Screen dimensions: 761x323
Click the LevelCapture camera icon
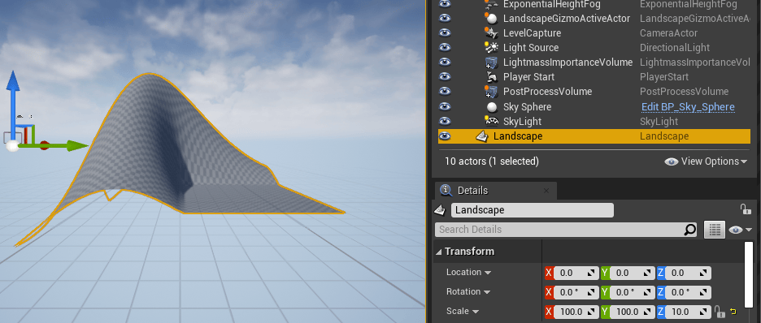click(491, 33)
